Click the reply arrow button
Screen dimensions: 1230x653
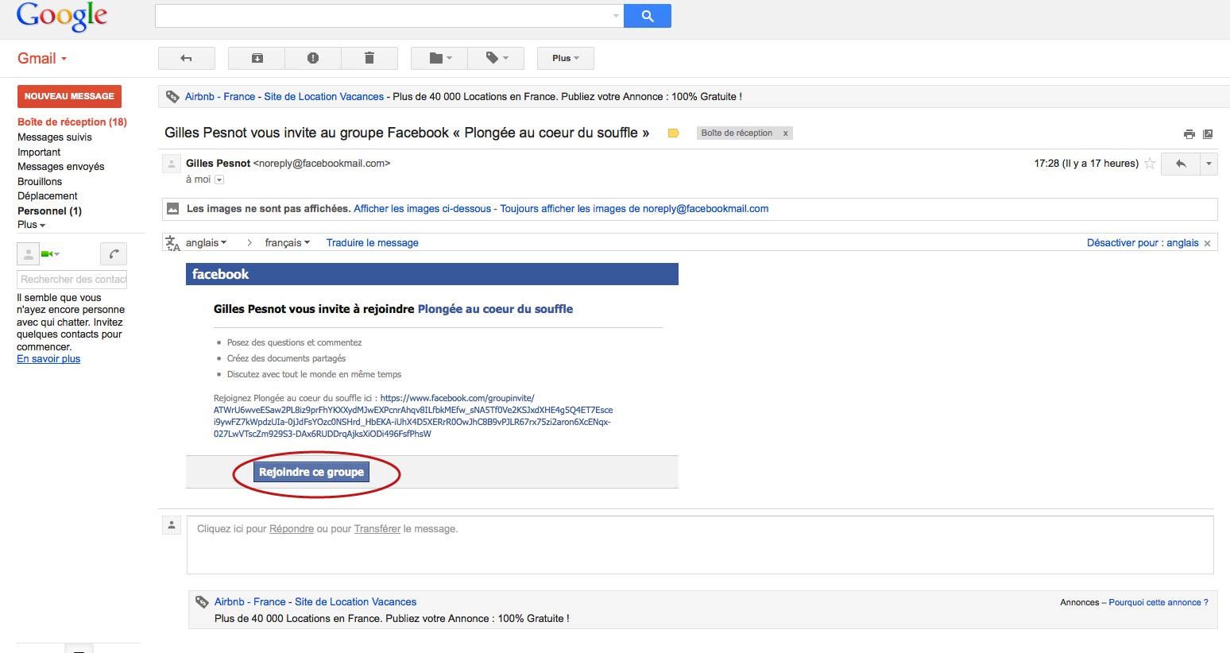[x=1181, y=164]
